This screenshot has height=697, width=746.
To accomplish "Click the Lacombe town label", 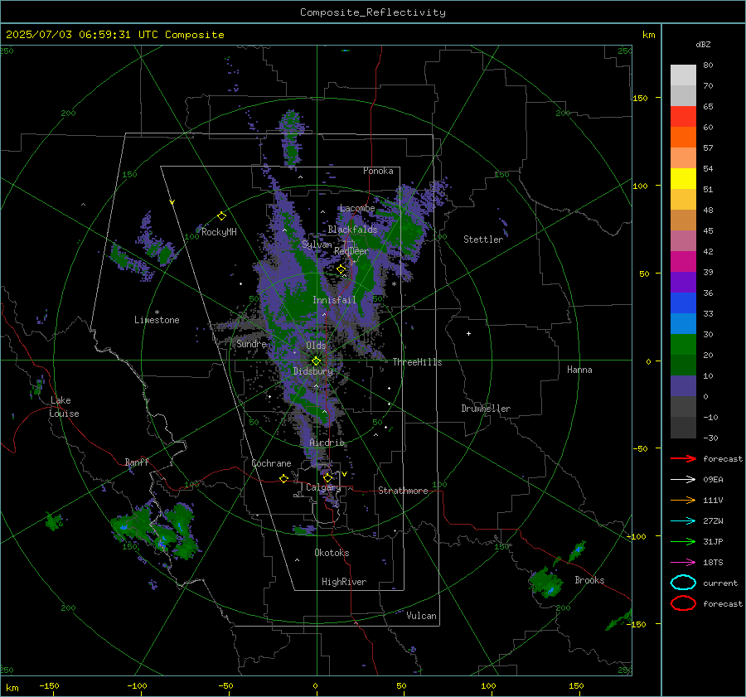I will pyautogui.click(x=356, y=208).
